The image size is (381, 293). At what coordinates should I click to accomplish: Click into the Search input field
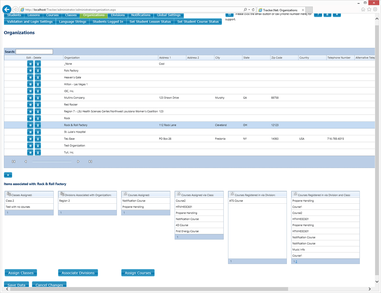(x=34, y=52)
